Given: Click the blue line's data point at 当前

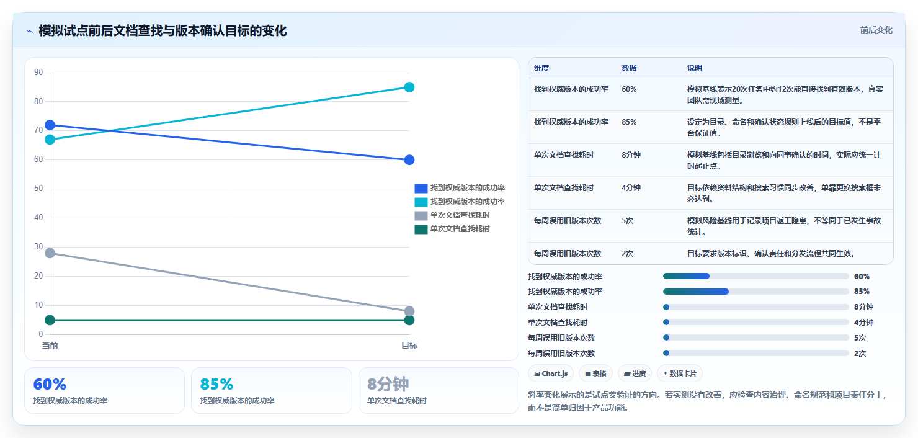Looking at the screenshot, I should 50,125.
